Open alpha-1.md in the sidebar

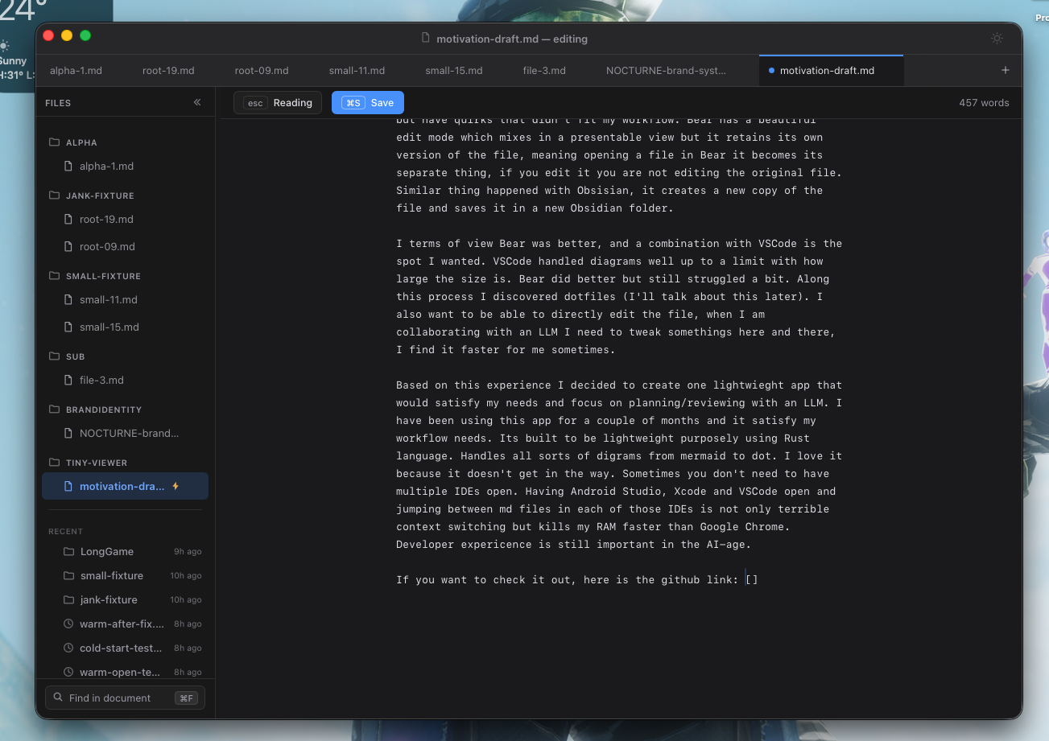coord(125,166)
